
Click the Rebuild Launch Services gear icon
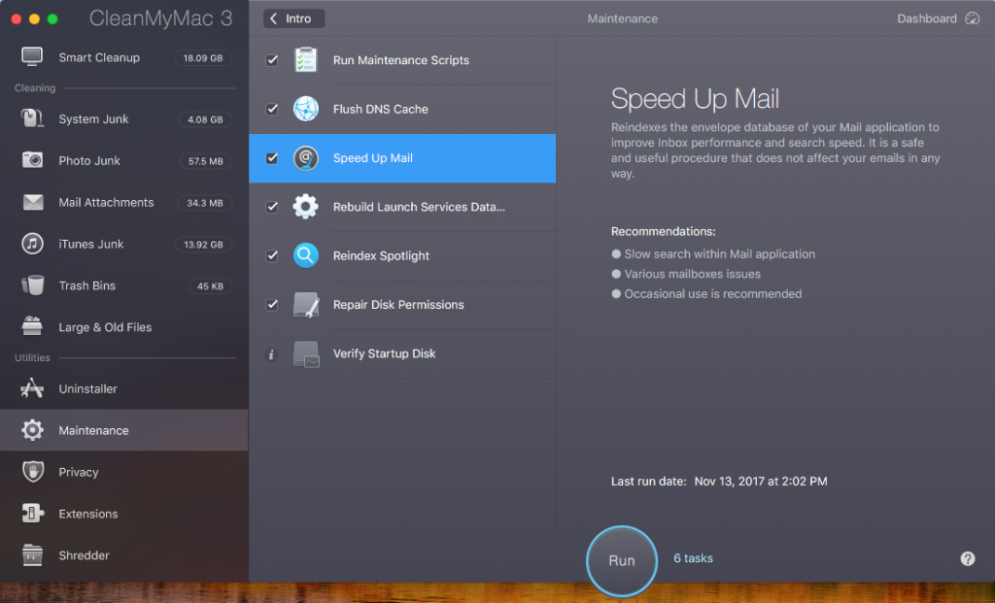306,207
